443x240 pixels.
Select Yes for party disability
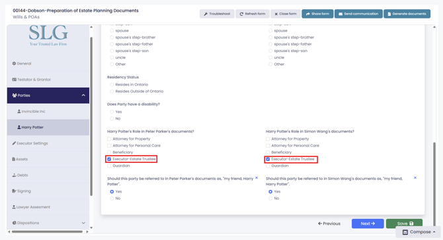pos(112,112)
